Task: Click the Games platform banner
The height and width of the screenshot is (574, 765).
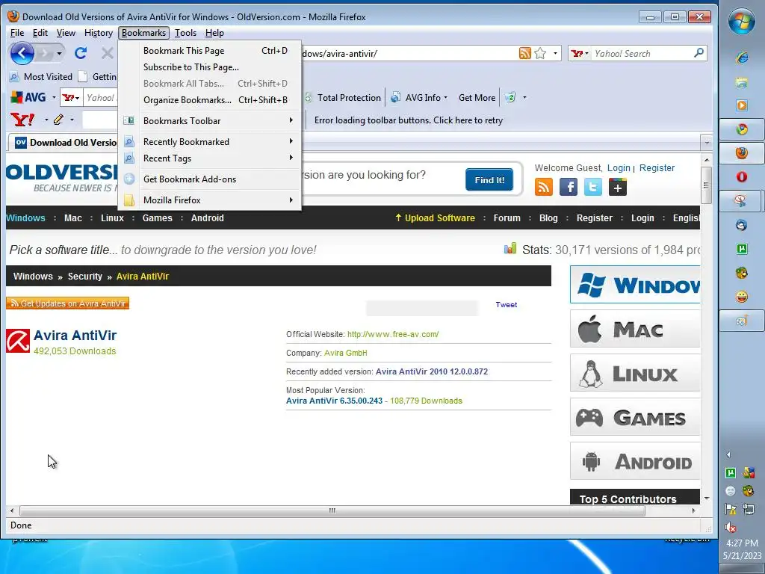Action: (x=635, y=417)
